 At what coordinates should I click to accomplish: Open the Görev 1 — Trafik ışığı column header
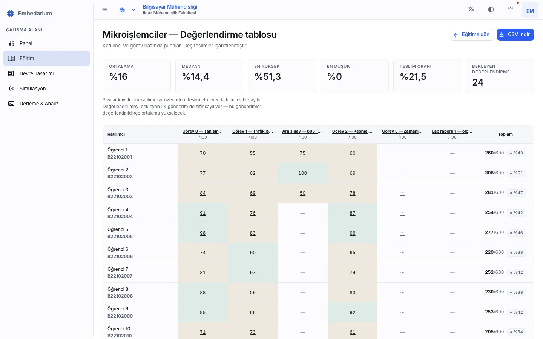[x=253, y=131]
